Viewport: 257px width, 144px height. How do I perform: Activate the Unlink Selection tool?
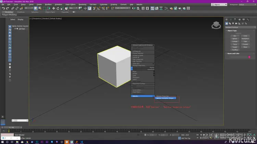click(17, 8)
